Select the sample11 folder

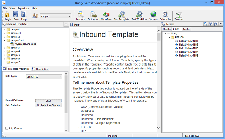point(16,33)
